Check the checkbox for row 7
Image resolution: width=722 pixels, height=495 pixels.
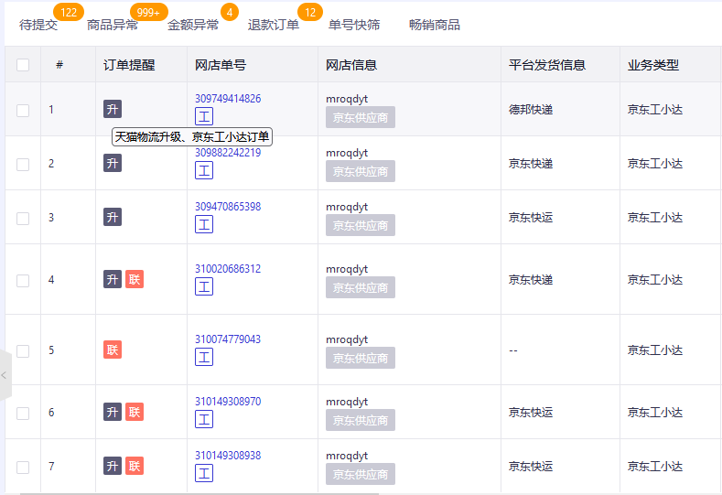coord(23,467)
